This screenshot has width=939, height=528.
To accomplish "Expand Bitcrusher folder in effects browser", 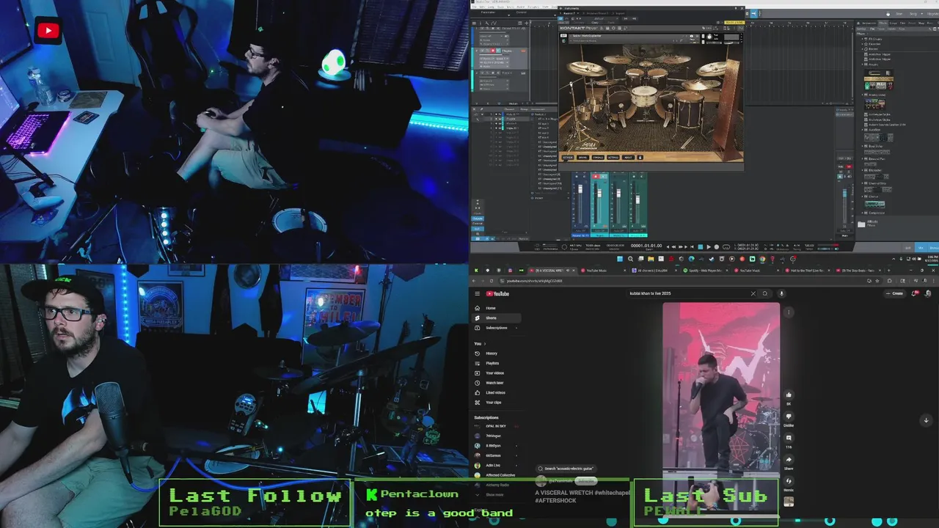I will [x=863, y=170].
